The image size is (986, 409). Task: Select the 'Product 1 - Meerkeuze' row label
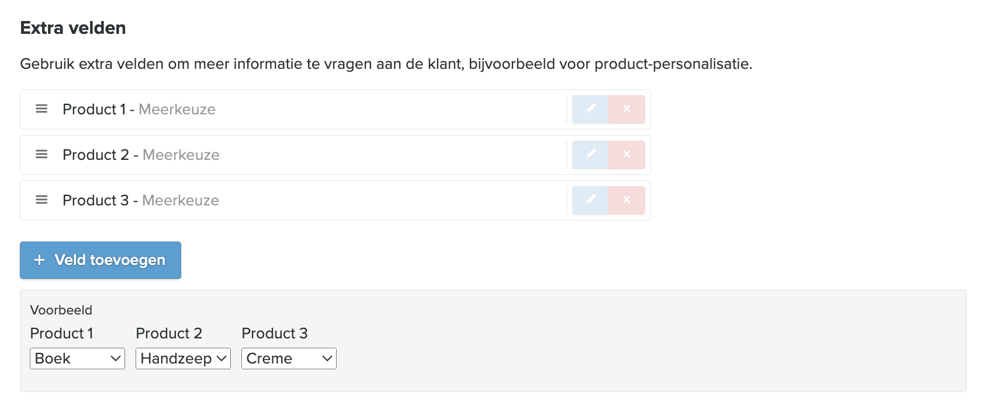tap(139, 110)
